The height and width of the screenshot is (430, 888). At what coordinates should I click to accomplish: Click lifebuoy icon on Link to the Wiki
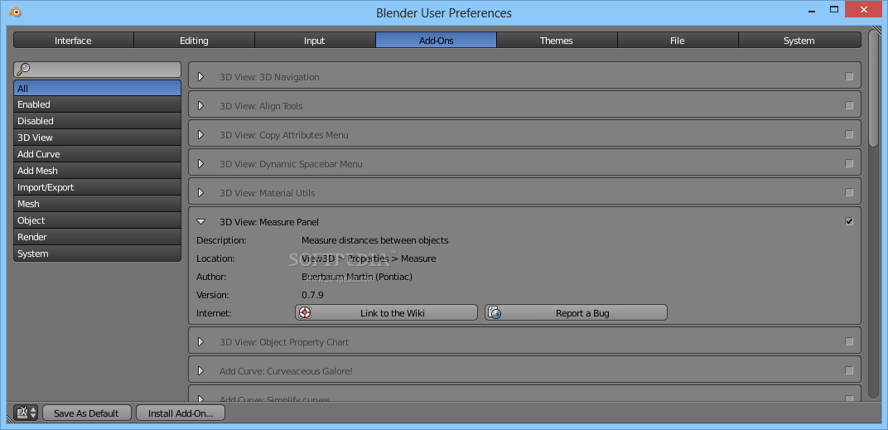[x=305, y=312]
